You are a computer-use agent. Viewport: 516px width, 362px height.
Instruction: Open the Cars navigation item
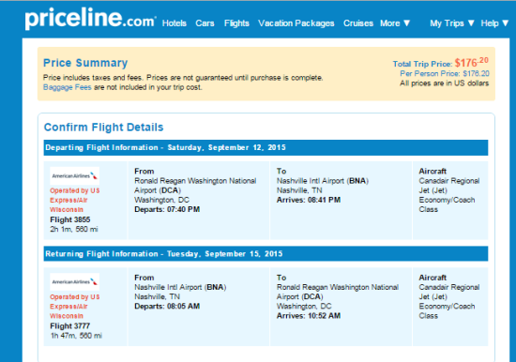click(x=205, y=23)
